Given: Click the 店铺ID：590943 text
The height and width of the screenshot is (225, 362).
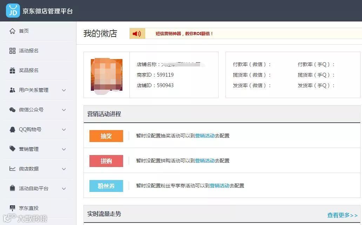Looking at the screenshot, I should [155, 85].
